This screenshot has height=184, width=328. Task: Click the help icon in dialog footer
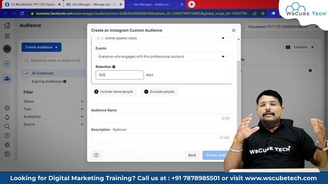click(96, 155)
